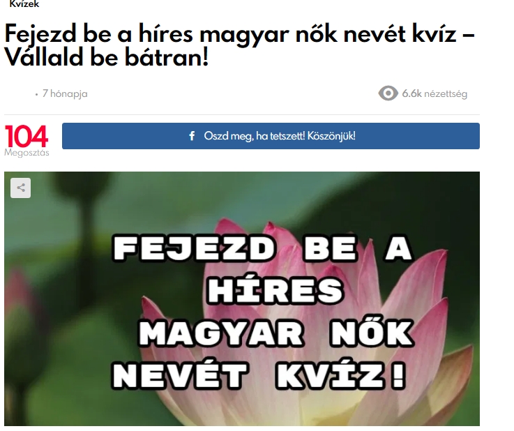Click the 'HÍRES' word on the image
The width and height of the screenshot is (514, 431).
pyautogui.click(x=275, y=291)
